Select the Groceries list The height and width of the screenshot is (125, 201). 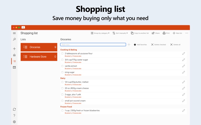(39, 47)
